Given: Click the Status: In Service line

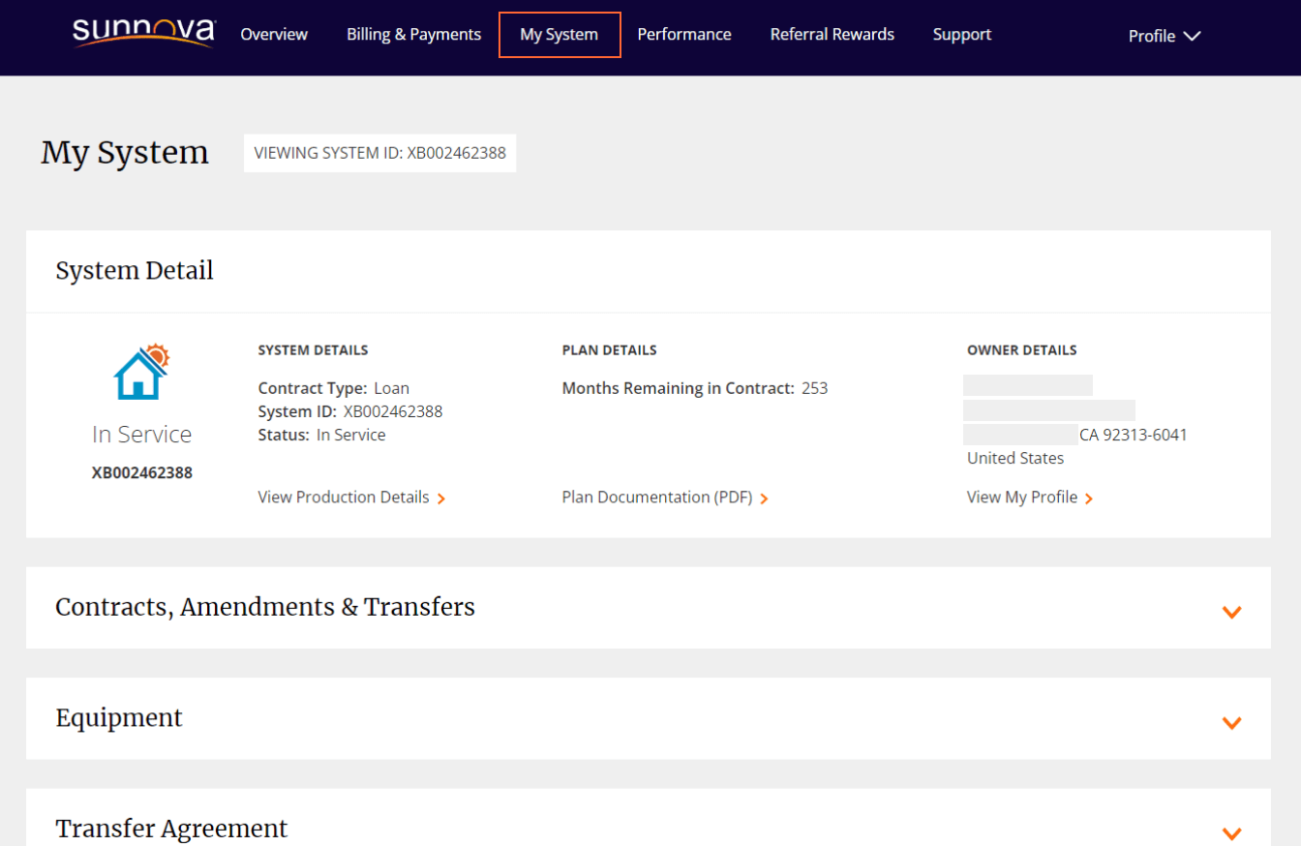Looking at the screenshot, I should pyautogui.click(x=322, y=435).
